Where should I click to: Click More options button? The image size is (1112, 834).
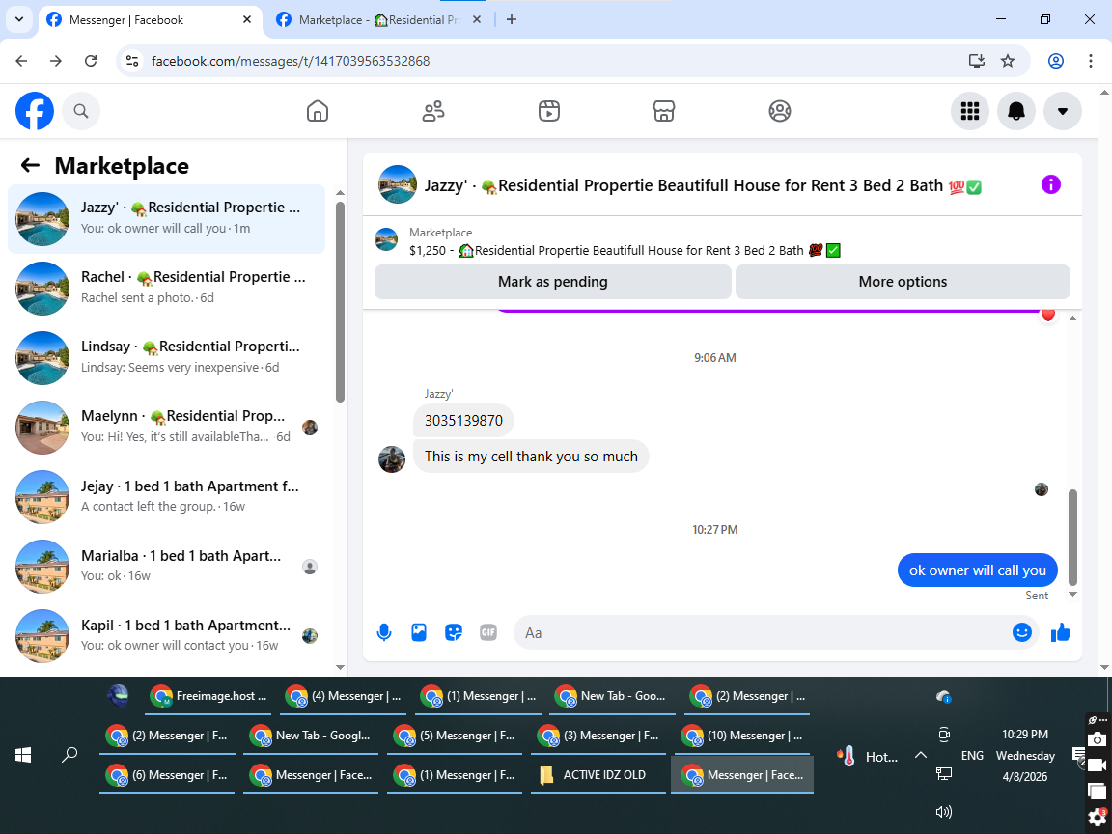pos(903,282)
